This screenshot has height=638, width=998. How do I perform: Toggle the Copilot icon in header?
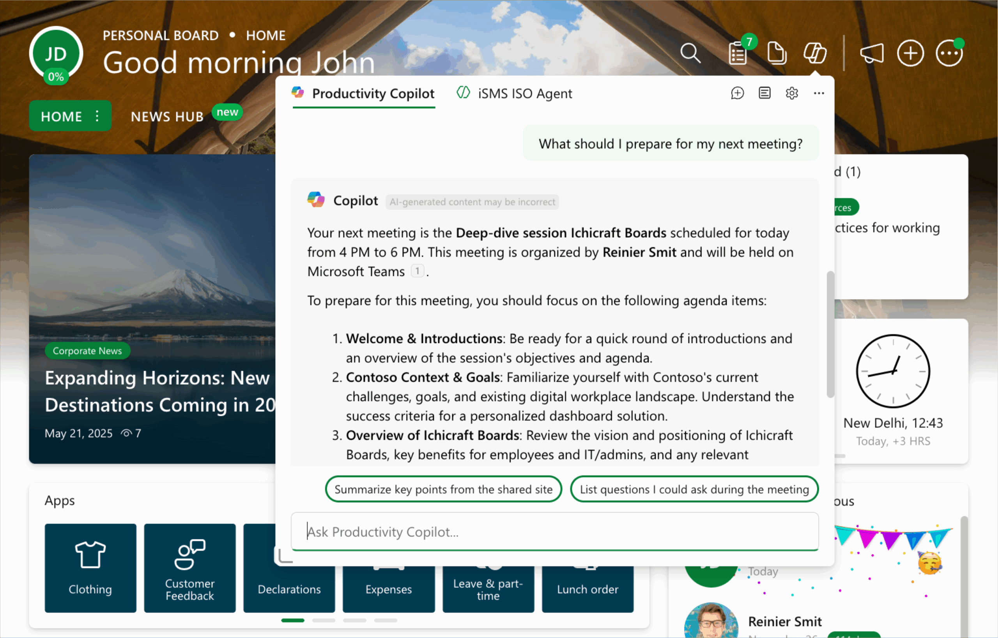point(815,53)
